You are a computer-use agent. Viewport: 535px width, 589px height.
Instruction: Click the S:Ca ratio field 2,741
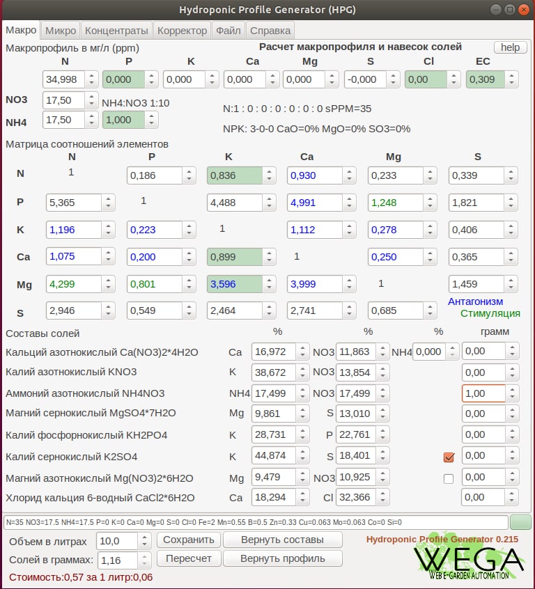pos(315,311)
